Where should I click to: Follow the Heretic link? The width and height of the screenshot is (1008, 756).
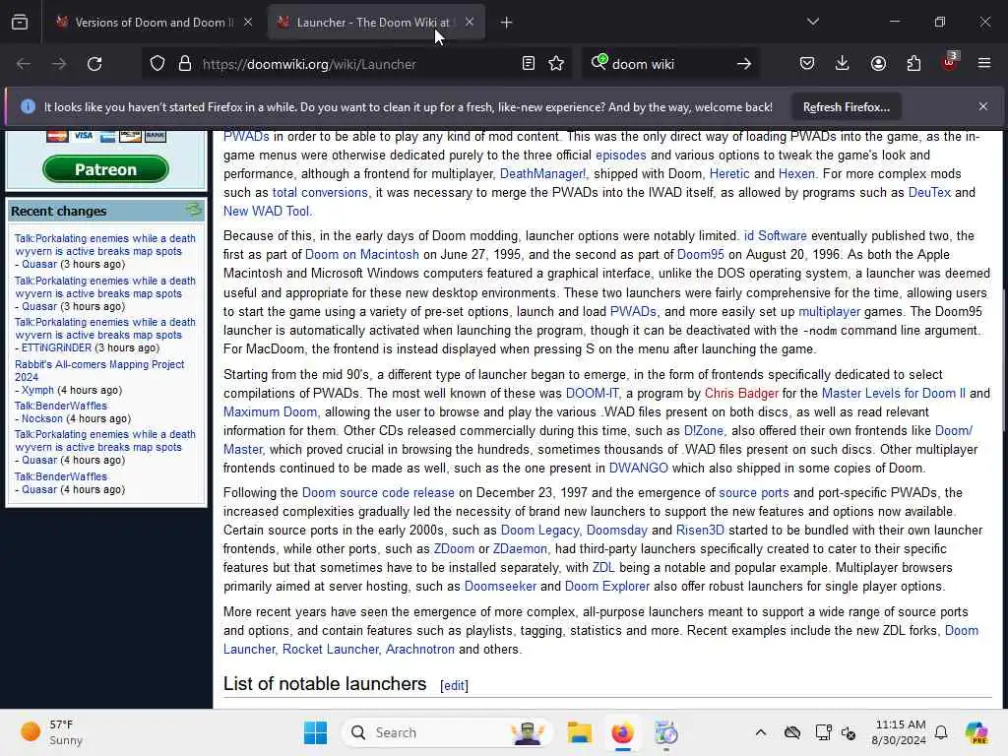point(729,173)
